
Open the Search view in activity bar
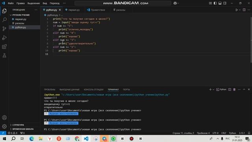pyautogui.click(x=4, y=20)
